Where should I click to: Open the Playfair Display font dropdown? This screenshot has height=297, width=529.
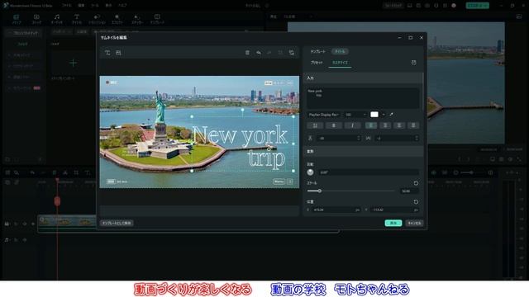(x=323, y=115)
